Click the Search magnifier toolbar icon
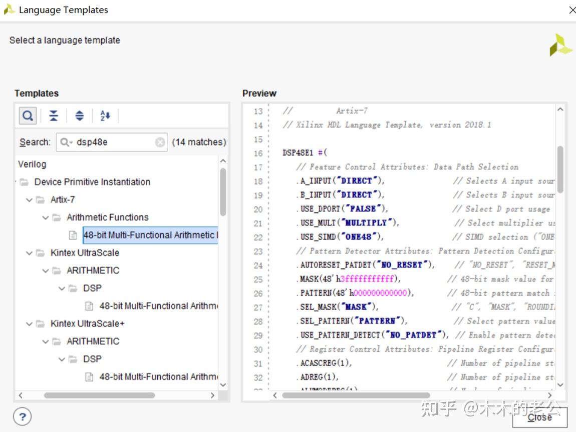 (x=28, y=116)
